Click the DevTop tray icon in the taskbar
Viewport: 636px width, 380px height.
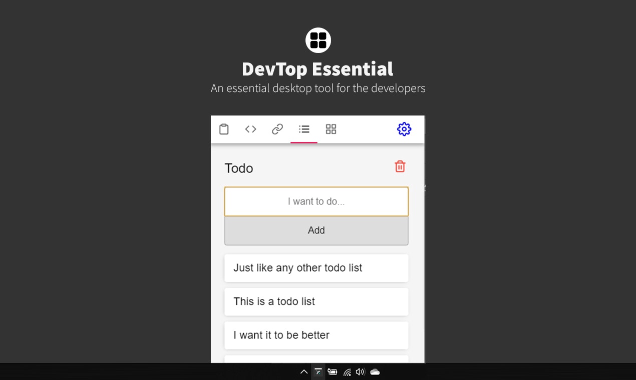(x=318, y=372)
